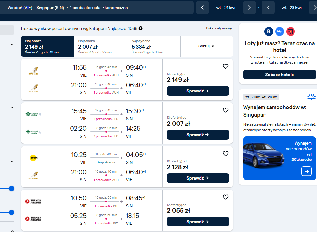
Task: Favorite the Scoot 2 128 zł flight heart icon
Action: click(x=225, y=154)
